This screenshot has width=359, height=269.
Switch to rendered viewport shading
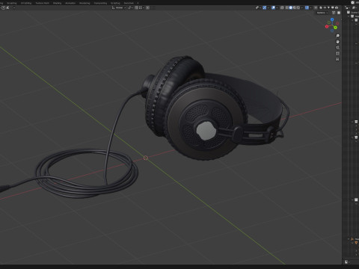(298, 7)
